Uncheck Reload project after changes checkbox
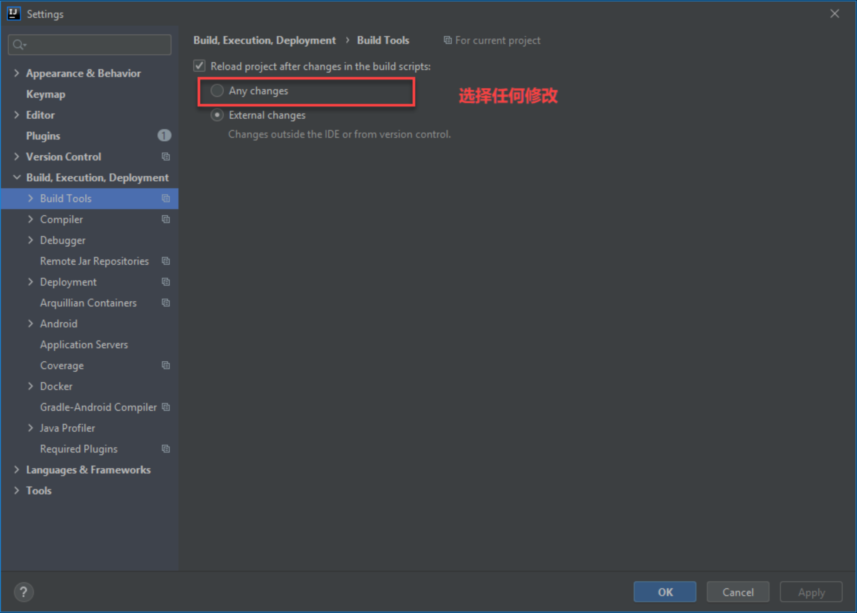Screen dimensions: 857x613 (199, 66)
